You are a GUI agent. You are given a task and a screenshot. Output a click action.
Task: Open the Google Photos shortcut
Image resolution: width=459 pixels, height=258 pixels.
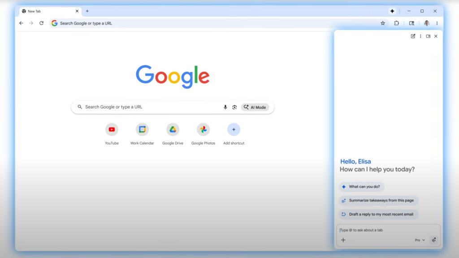(203, 129)
